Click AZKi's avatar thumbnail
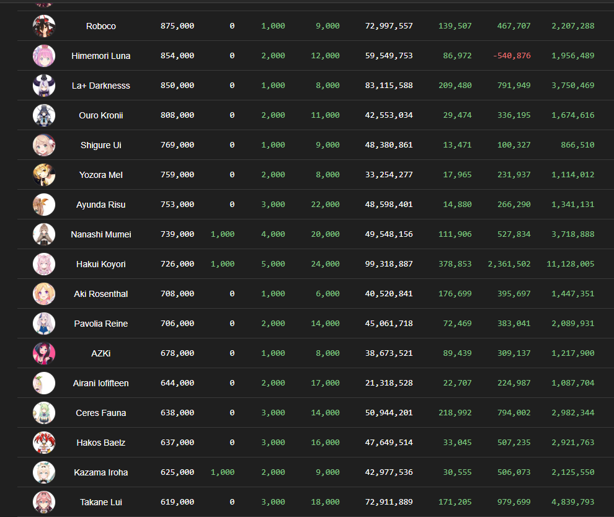This screenshot has height=517, width=614. (x=44, y=353)
